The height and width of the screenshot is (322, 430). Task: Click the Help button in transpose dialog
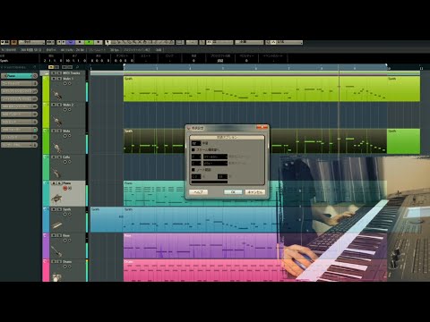[x=198, y=192]
